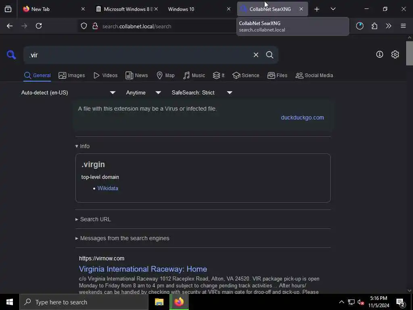Open Firefox hamburger application menu

tap(403, 26)
